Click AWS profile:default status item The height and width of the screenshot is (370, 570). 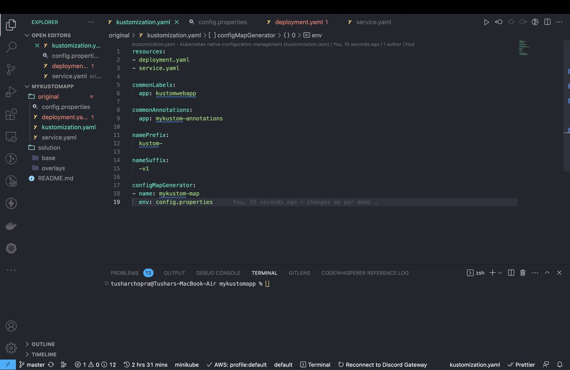[236, 365]
